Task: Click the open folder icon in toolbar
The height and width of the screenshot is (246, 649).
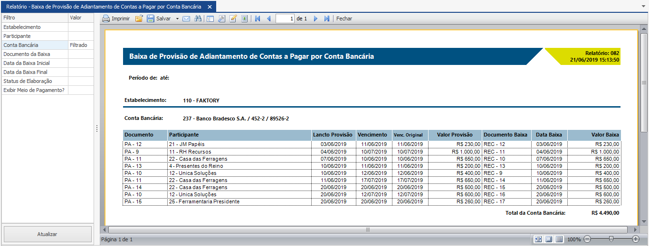Action: coord(139,18)
